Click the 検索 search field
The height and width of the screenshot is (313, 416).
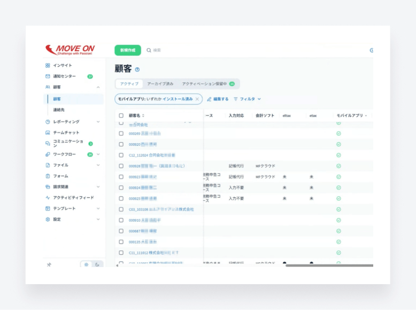157,50
